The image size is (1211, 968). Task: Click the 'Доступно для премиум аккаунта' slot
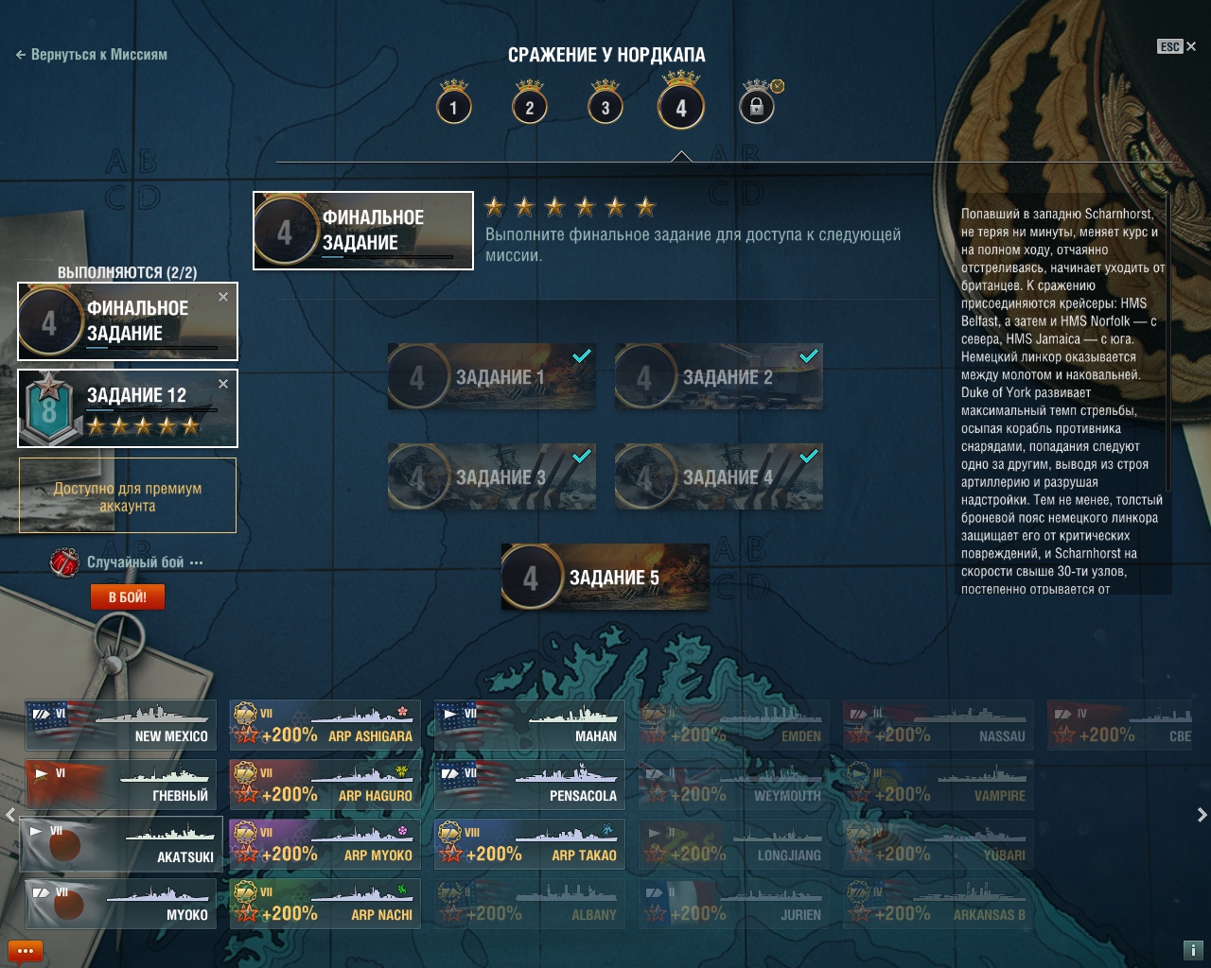pyautogui.click(x=128, y=496)
